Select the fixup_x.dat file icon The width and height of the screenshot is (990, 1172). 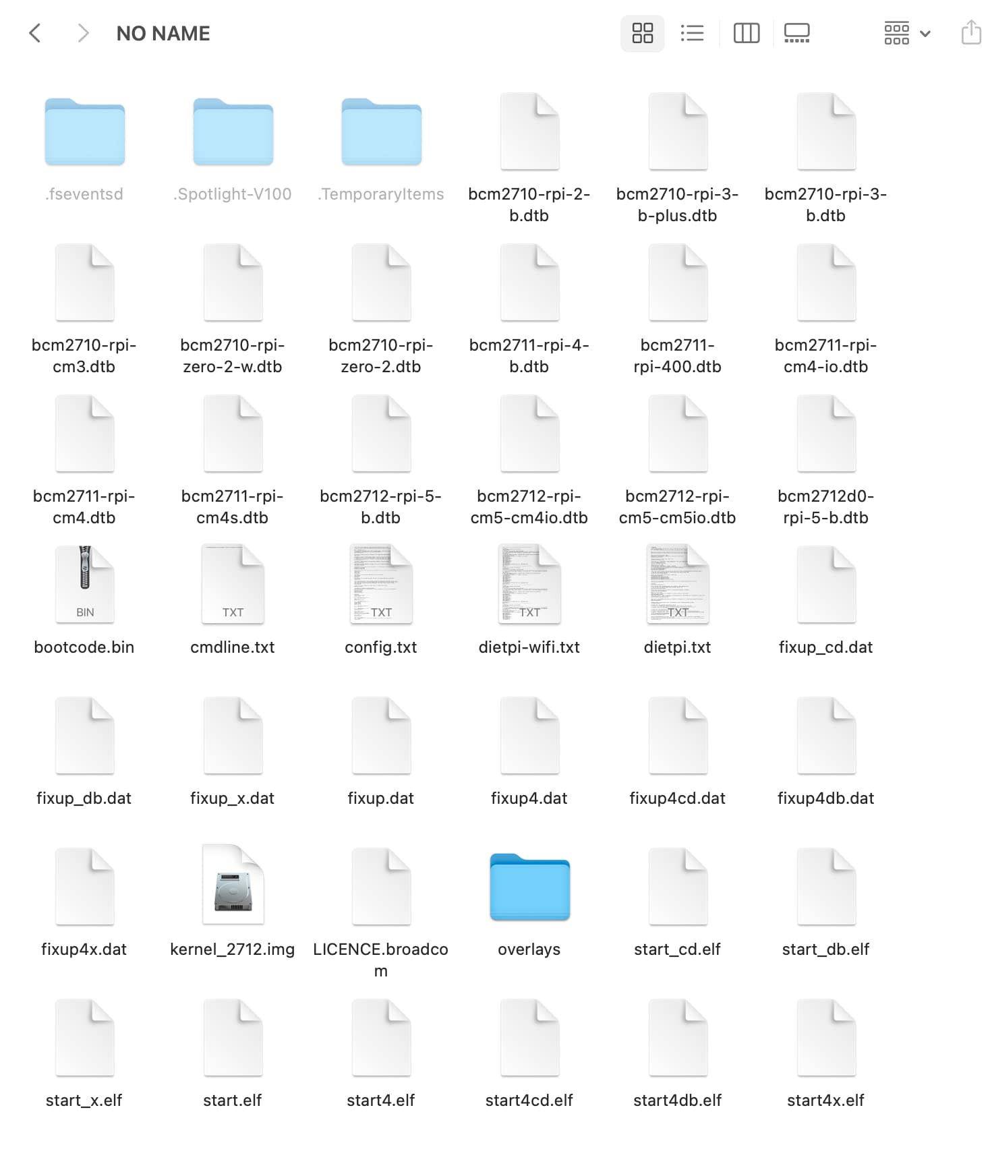pos(233,736)
